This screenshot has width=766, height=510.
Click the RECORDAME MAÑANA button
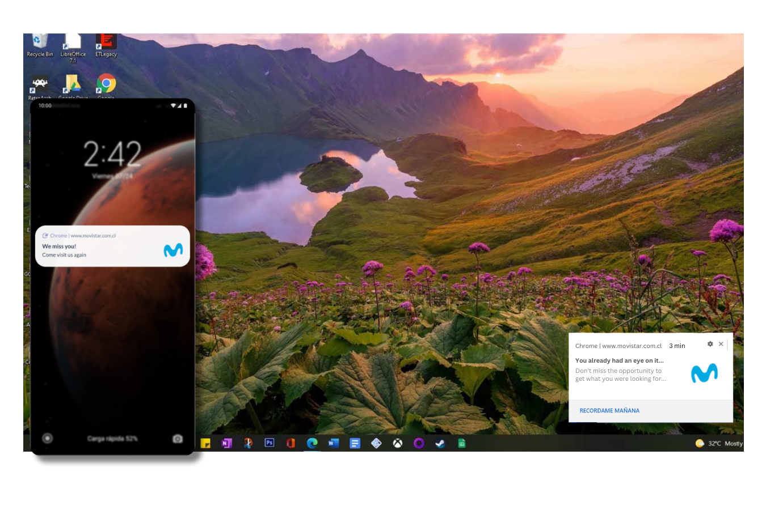coord(609,411)
